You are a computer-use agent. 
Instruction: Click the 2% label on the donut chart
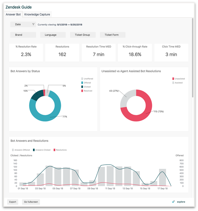26,86
